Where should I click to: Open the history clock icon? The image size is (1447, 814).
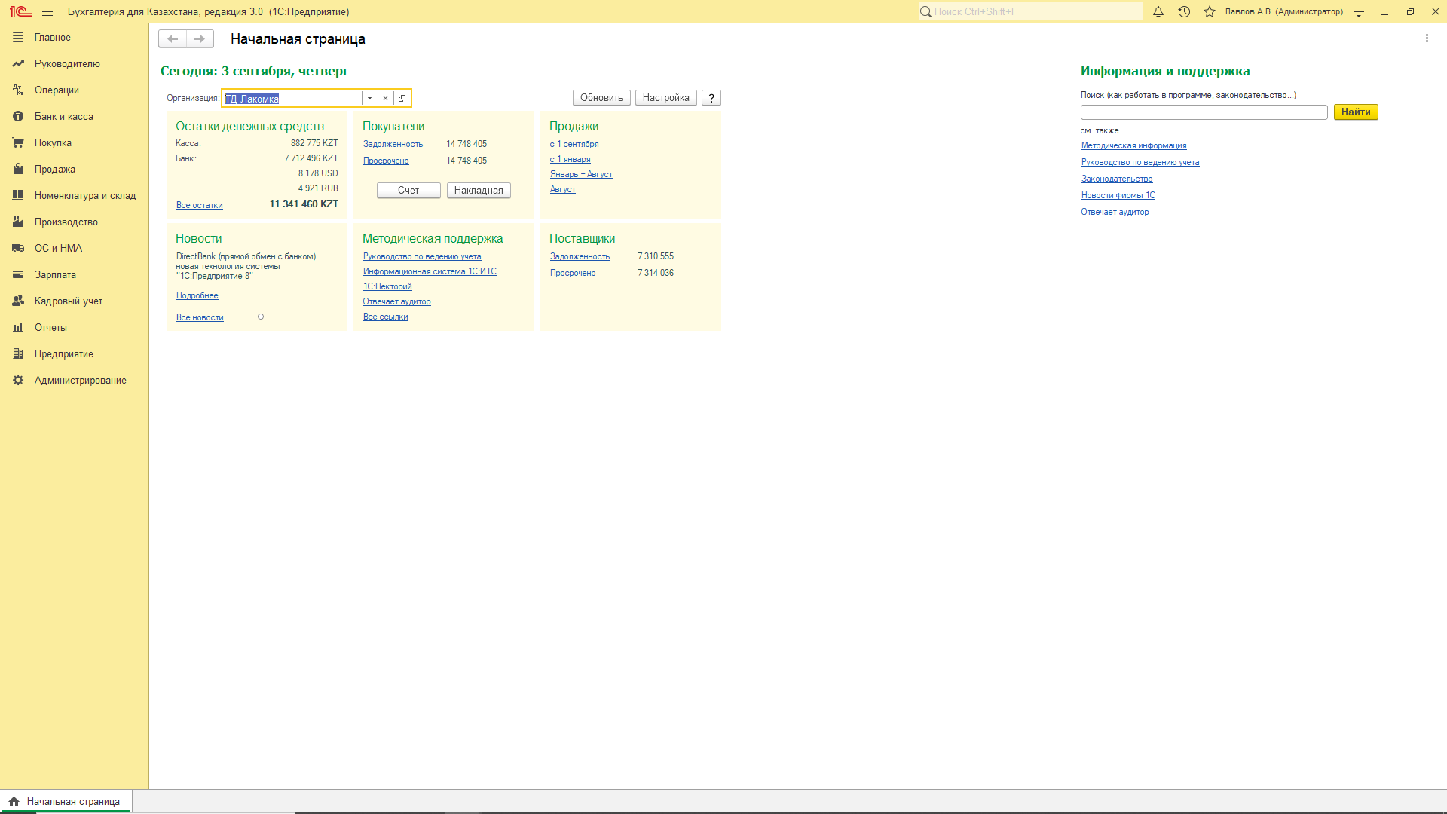coord(1184,11)
